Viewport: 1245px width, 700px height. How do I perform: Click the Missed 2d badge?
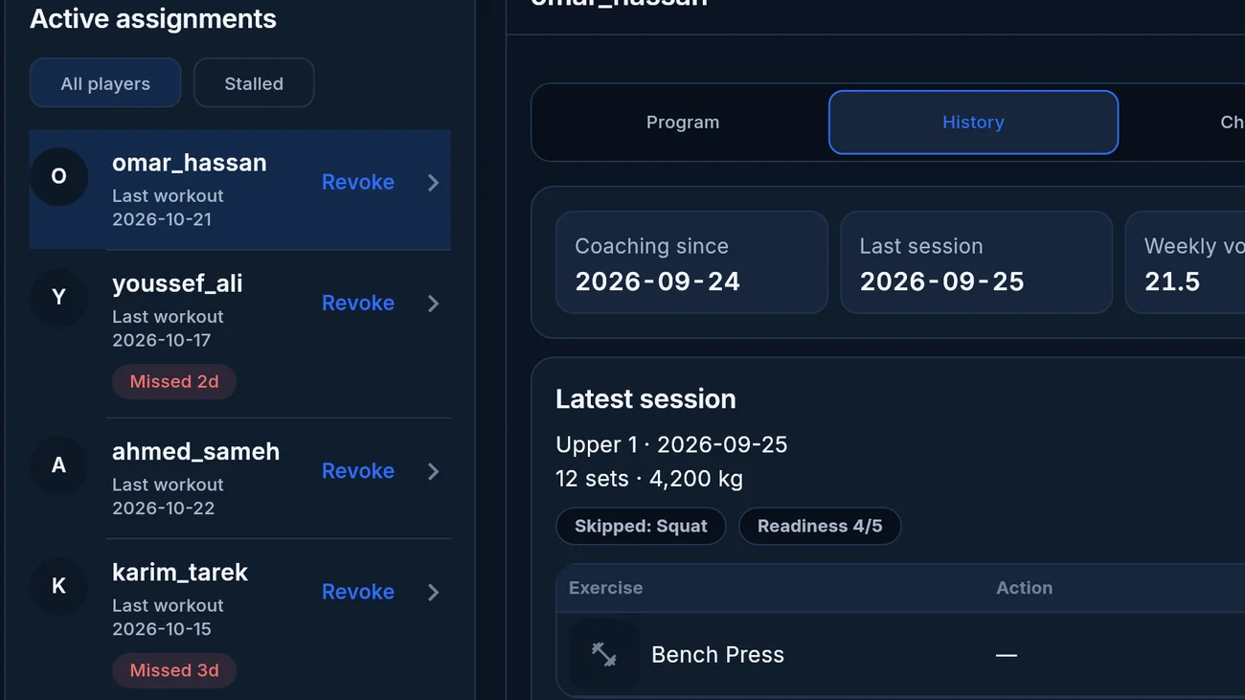tap(174, 381)
